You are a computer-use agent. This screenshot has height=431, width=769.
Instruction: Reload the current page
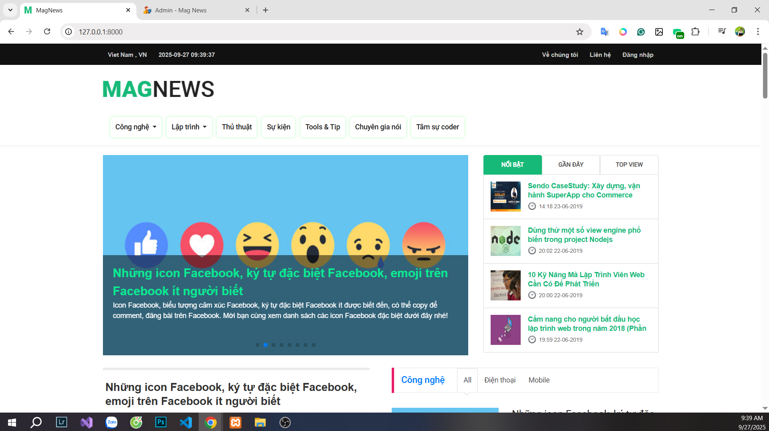(47, 32)
